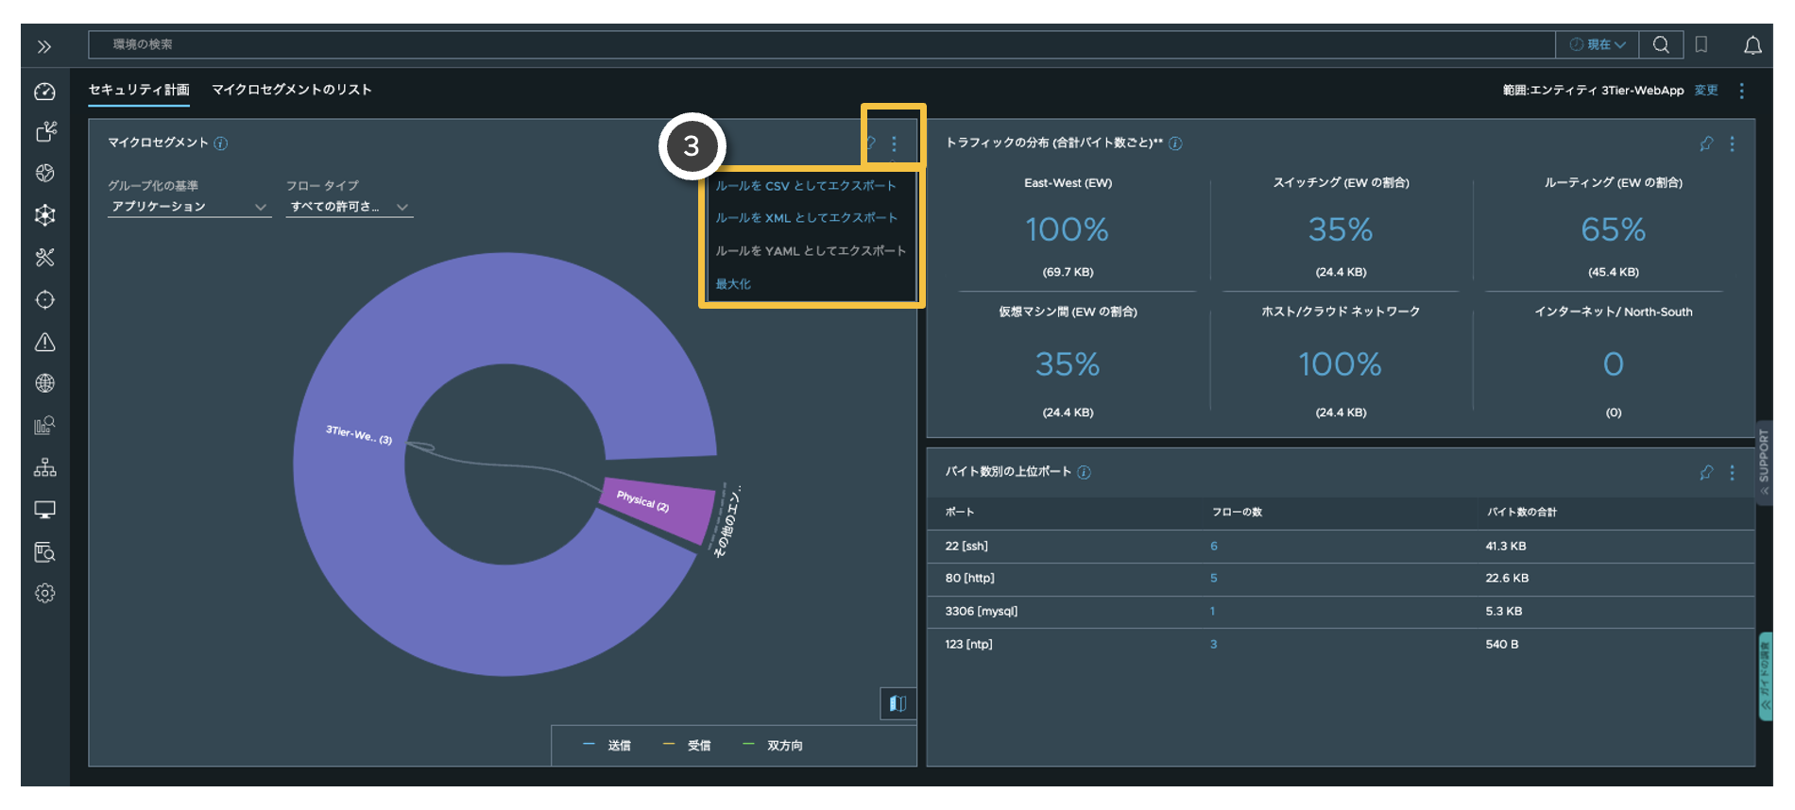
Task: Select the その他のエン.. donut segment
Action: (727, 521)
